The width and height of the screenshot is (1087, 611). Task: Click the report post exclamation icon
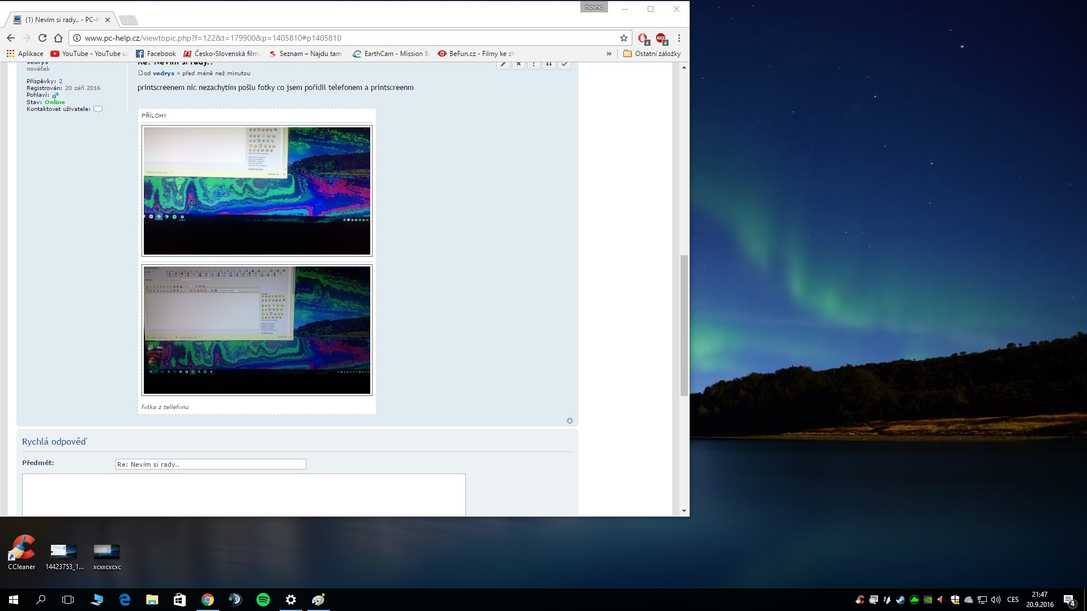click(533, 64)
